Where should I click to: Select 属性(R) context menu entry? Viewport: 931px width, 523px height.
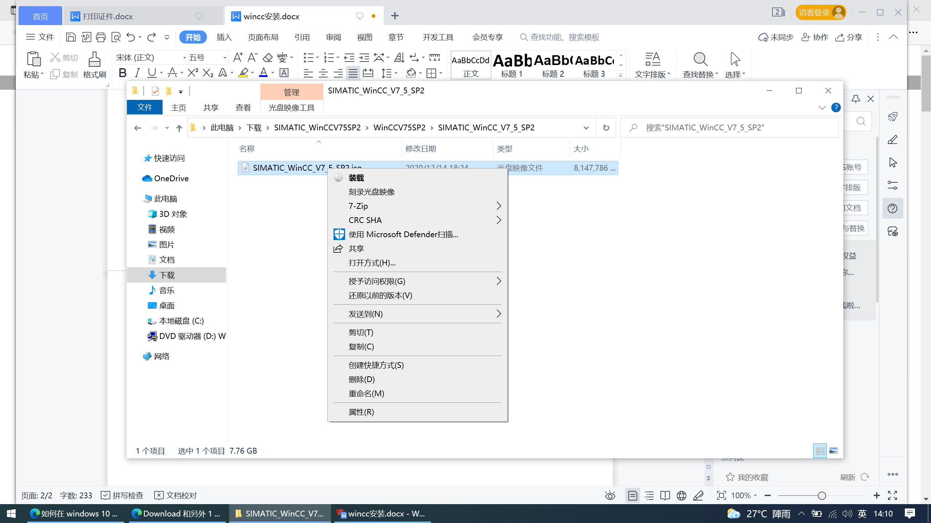[361, 412]
